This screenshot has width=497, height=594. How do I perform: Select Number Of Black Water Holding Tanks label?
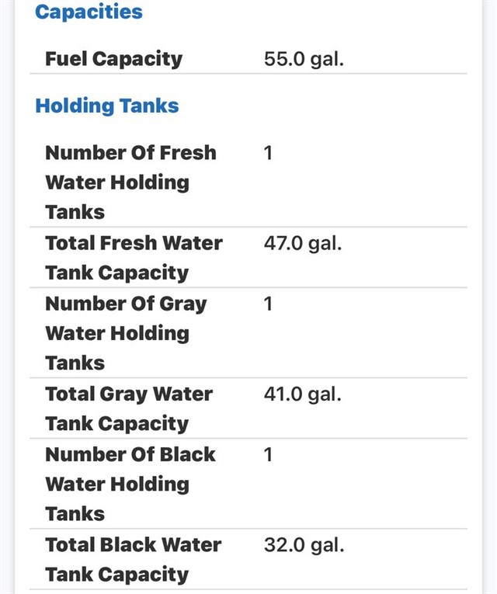130,484
